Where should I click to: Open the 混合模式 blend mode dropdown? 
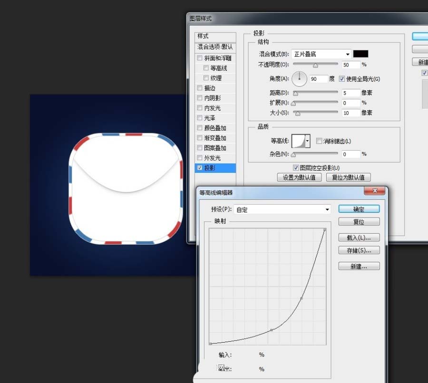(x=321, y=54)
